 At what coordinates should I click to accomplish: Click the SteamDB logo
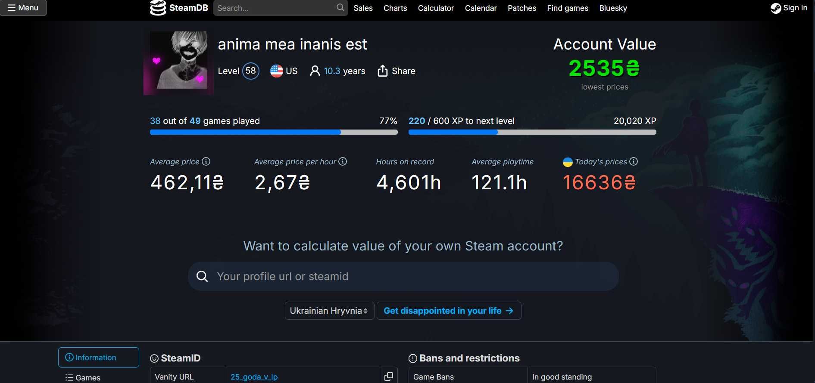click(179, 8)
